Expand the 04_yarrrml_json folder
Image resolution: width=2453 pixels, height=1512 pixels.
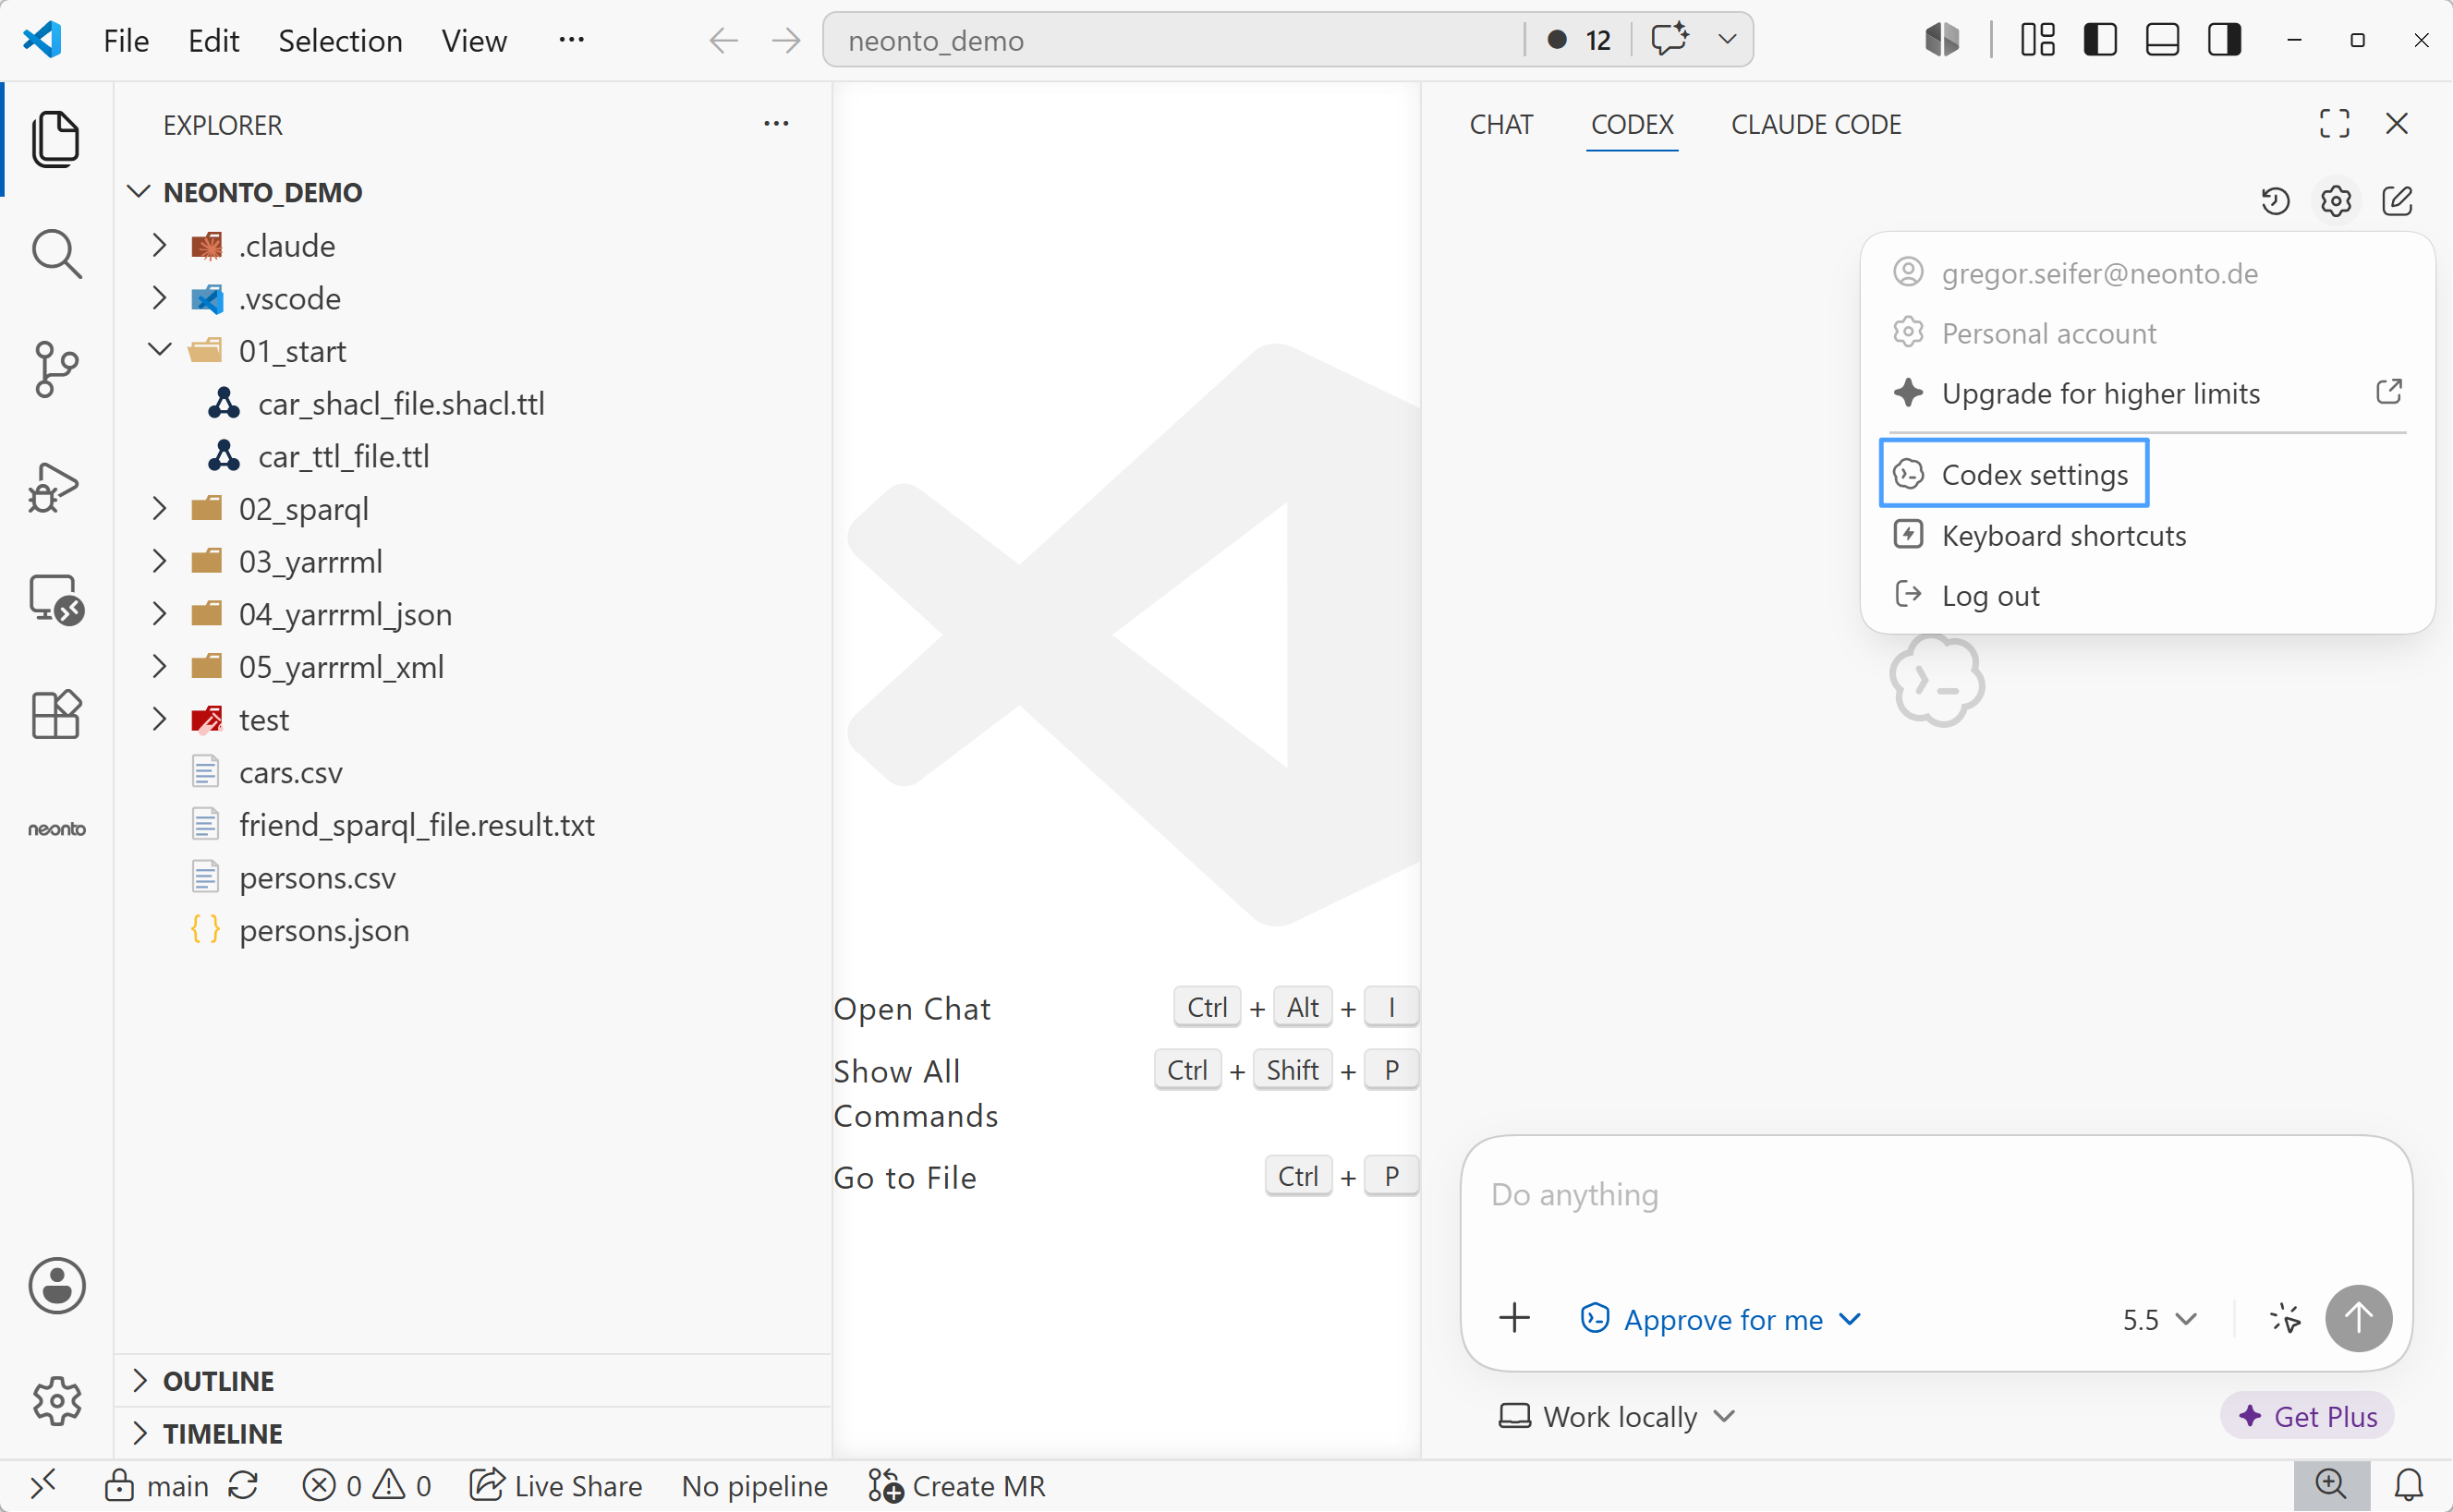pyautogui.click(x=159, y=613)
